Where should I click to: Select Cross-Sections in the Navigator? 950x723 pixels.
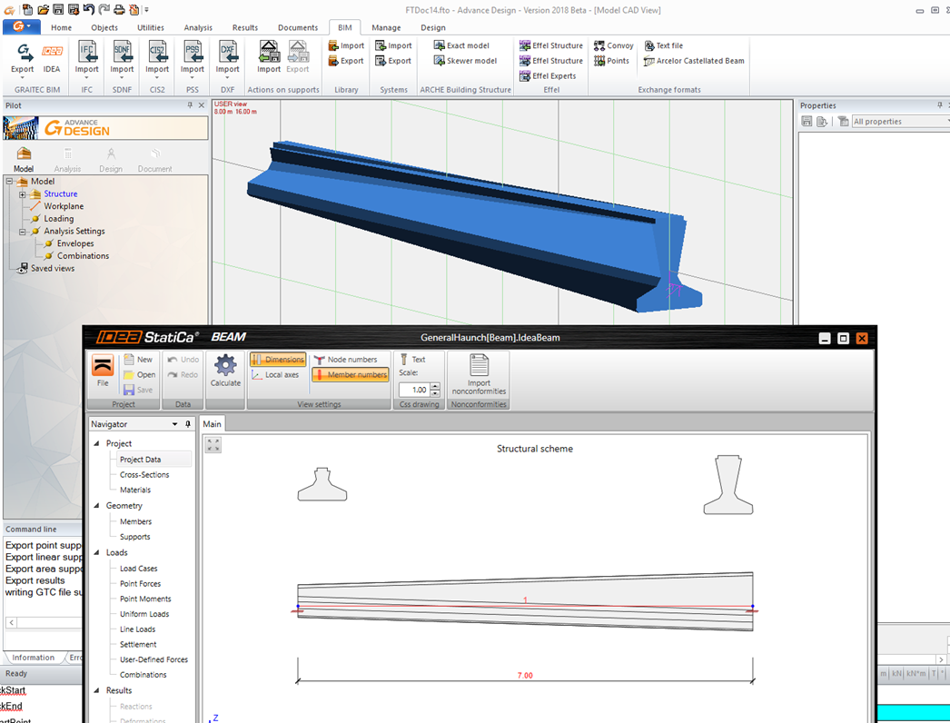(143, 475)
